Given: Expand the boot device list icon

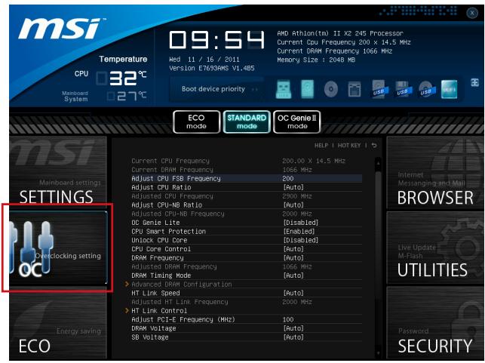Looking at the screenshot, I should point(474,82).
